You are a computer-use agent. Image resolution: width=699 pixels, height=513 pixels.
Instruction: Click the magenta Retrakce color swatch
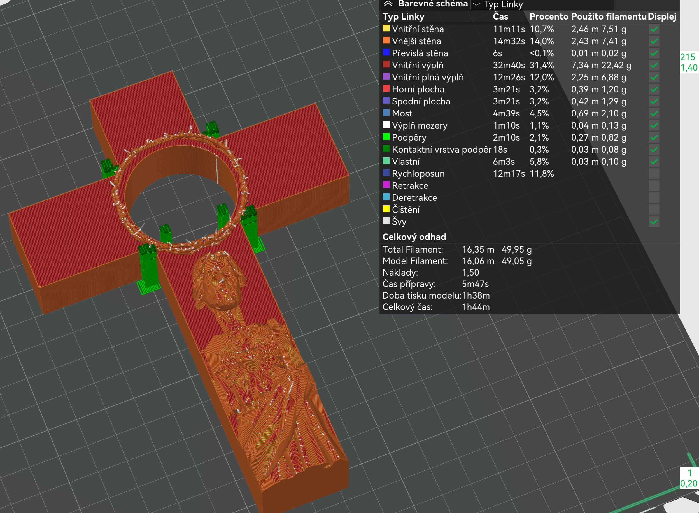(386, 185)
